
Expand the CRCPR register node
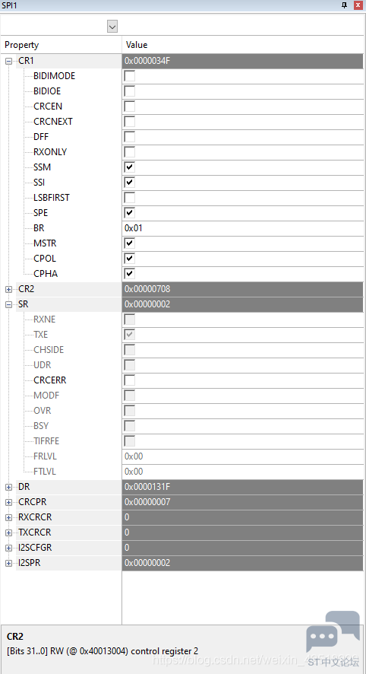pyautogui.click(x=8, y=502)
